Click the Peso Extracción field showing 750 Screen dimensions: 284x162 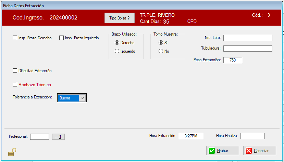tap(233, 60)
